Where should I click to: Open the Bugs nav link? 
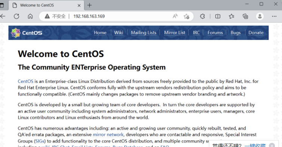(235, 33)
